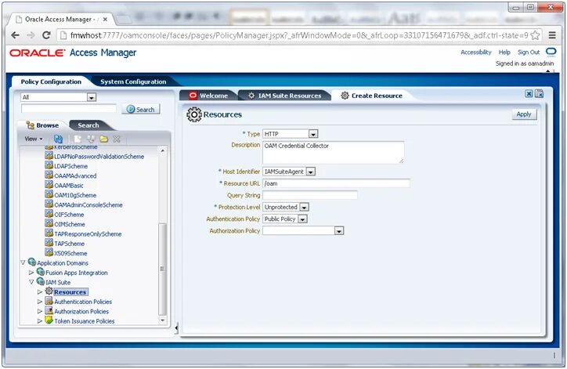Click the search text field in left panel

pos(69,109)
